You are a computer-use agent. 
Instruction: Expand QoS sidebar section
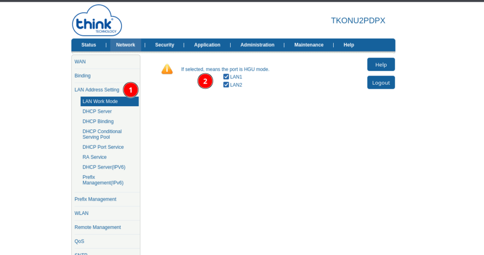pyautogui.click(x=79, y=241)
